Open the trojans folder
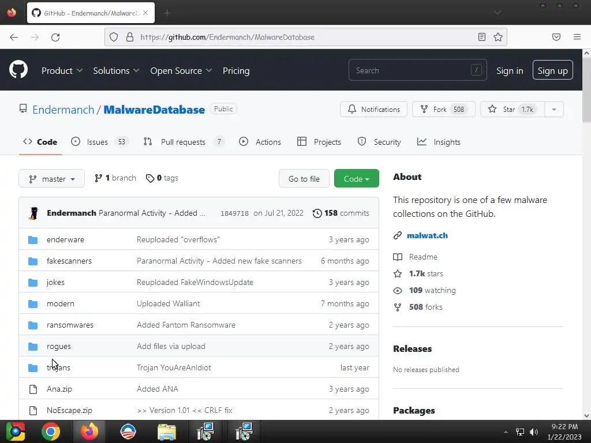 58,367
